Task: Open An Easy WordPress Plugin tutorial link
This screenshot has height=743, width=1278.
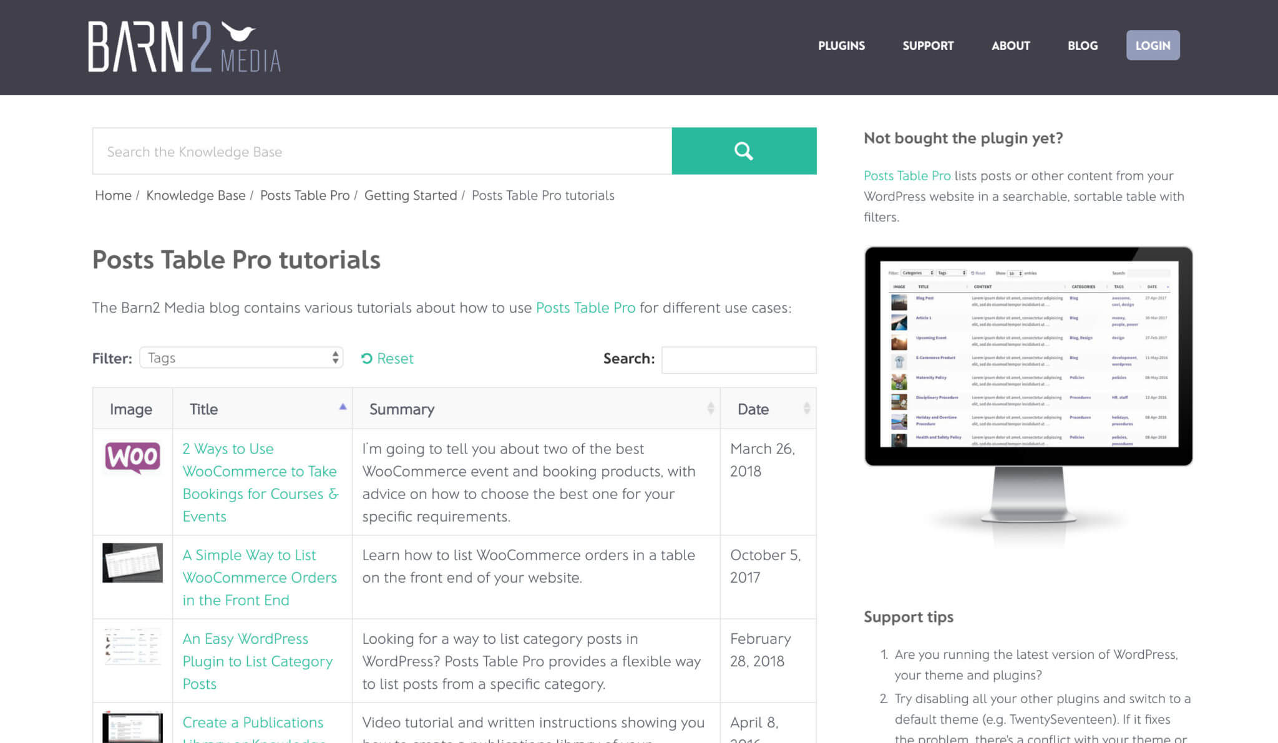Action: click(x=256, y=661)
